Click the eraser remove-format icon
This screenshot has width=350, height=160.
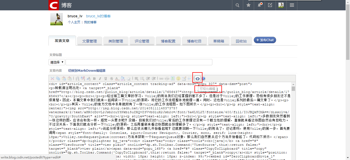pos(129,78)
